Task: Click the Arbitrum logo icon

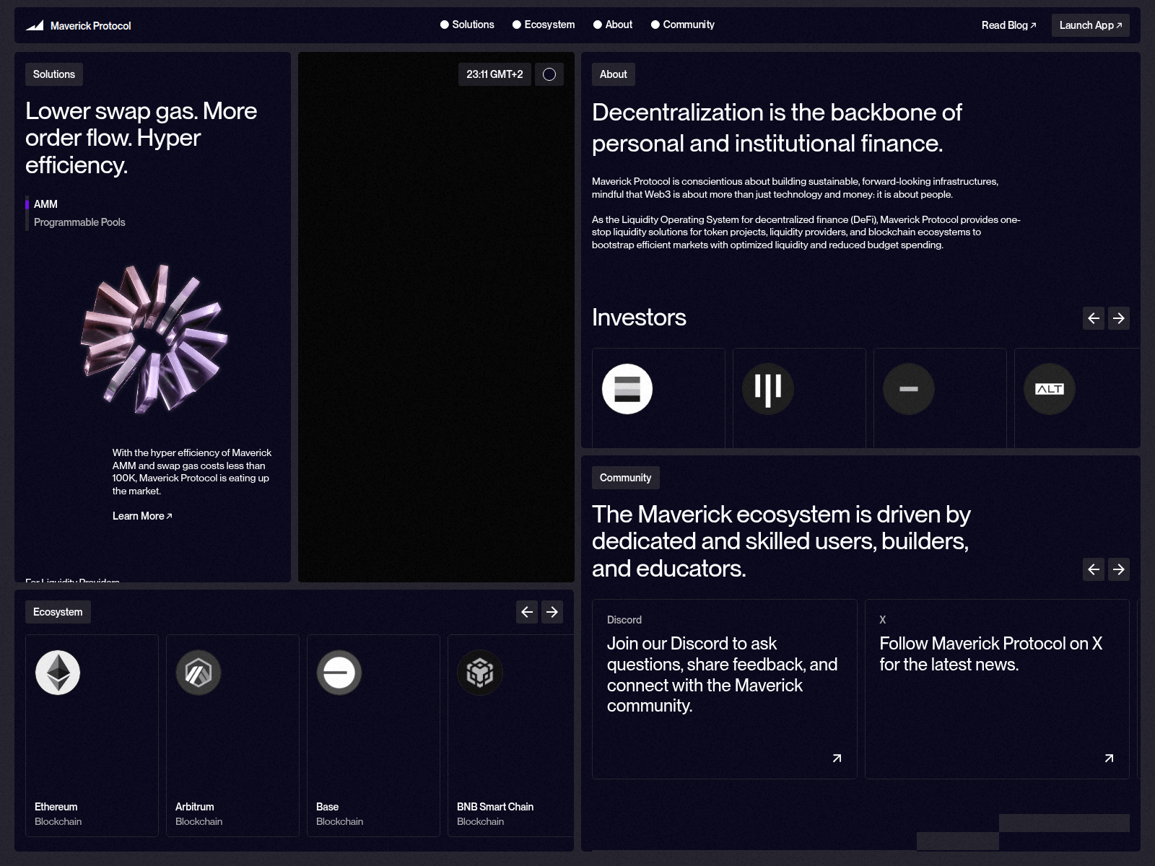Action: click(199, 673)
